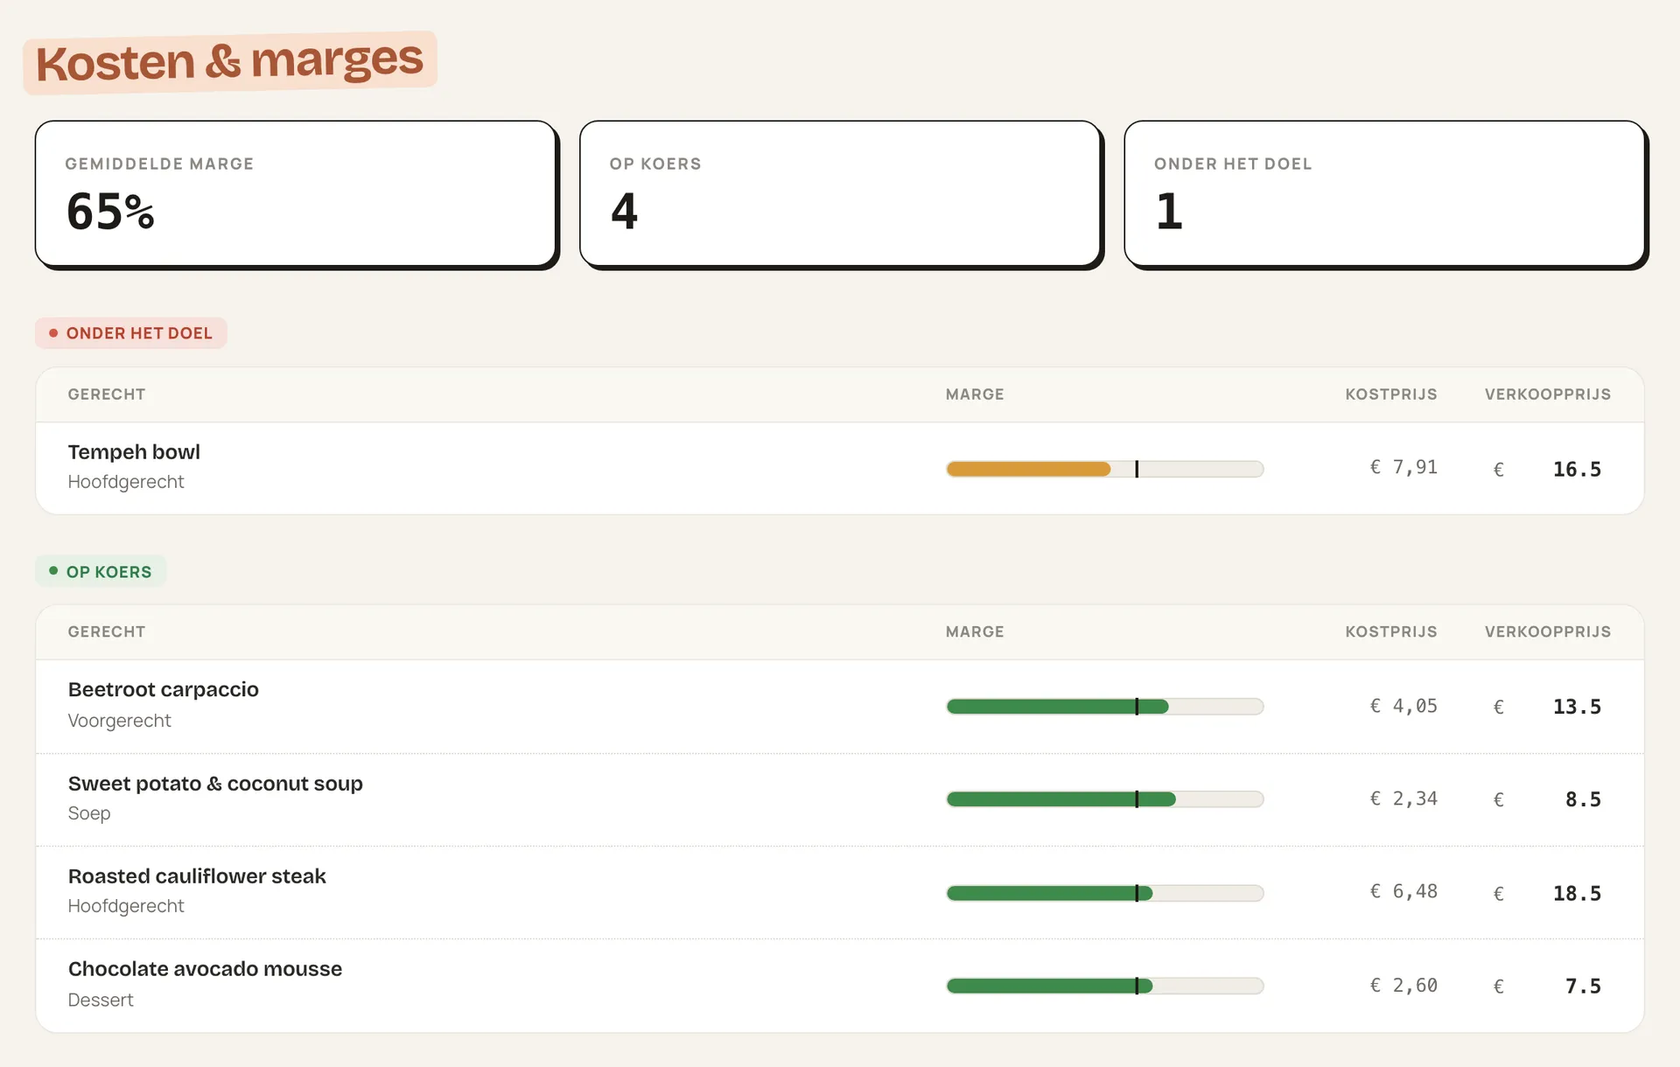Sort the top table by Kostprijs header
The height and width of the screenshot is (1067, 1680).
[1390, 394]
